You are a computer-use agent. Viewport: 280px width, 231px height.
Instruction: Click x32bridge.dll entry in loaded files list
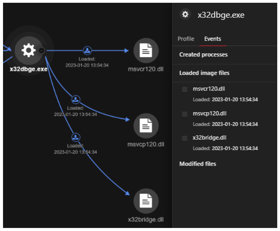pos(209,138)
